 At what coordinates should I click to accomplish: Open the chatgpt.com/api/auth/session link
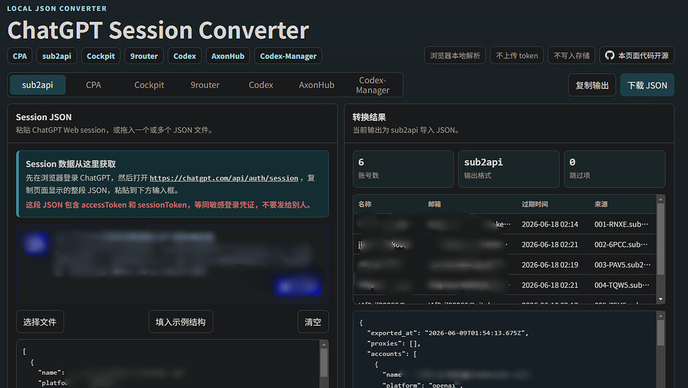pos(224,178)
